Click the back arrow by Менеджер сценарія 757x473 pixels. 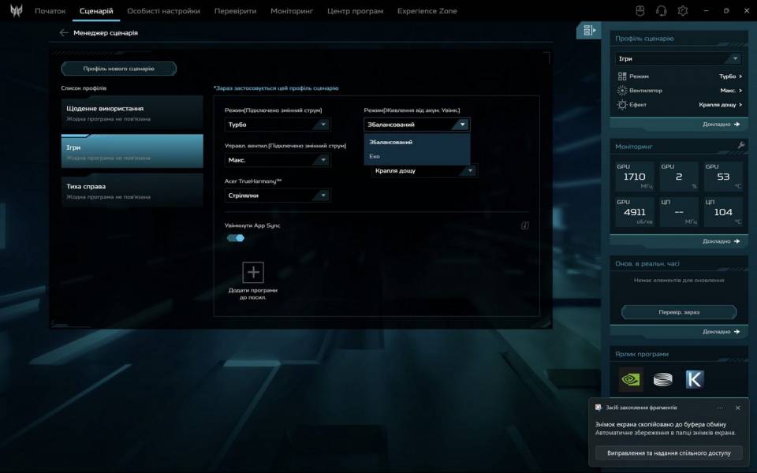pyautogui.click(x=64, y=33)
